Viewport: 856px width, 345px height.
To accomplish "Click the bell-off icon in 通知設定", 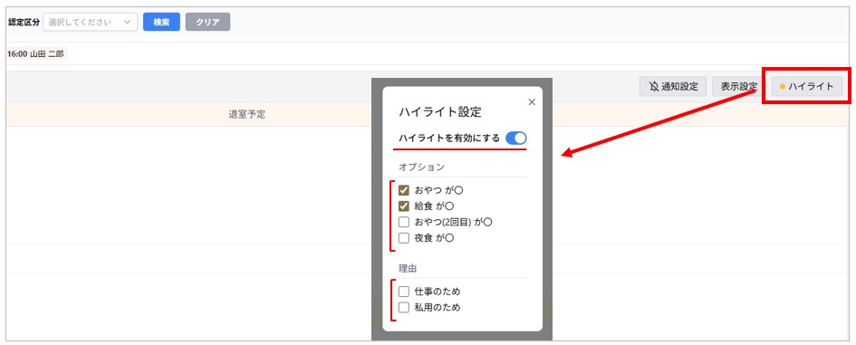I will pyautogui.click(x=653, y=86).
